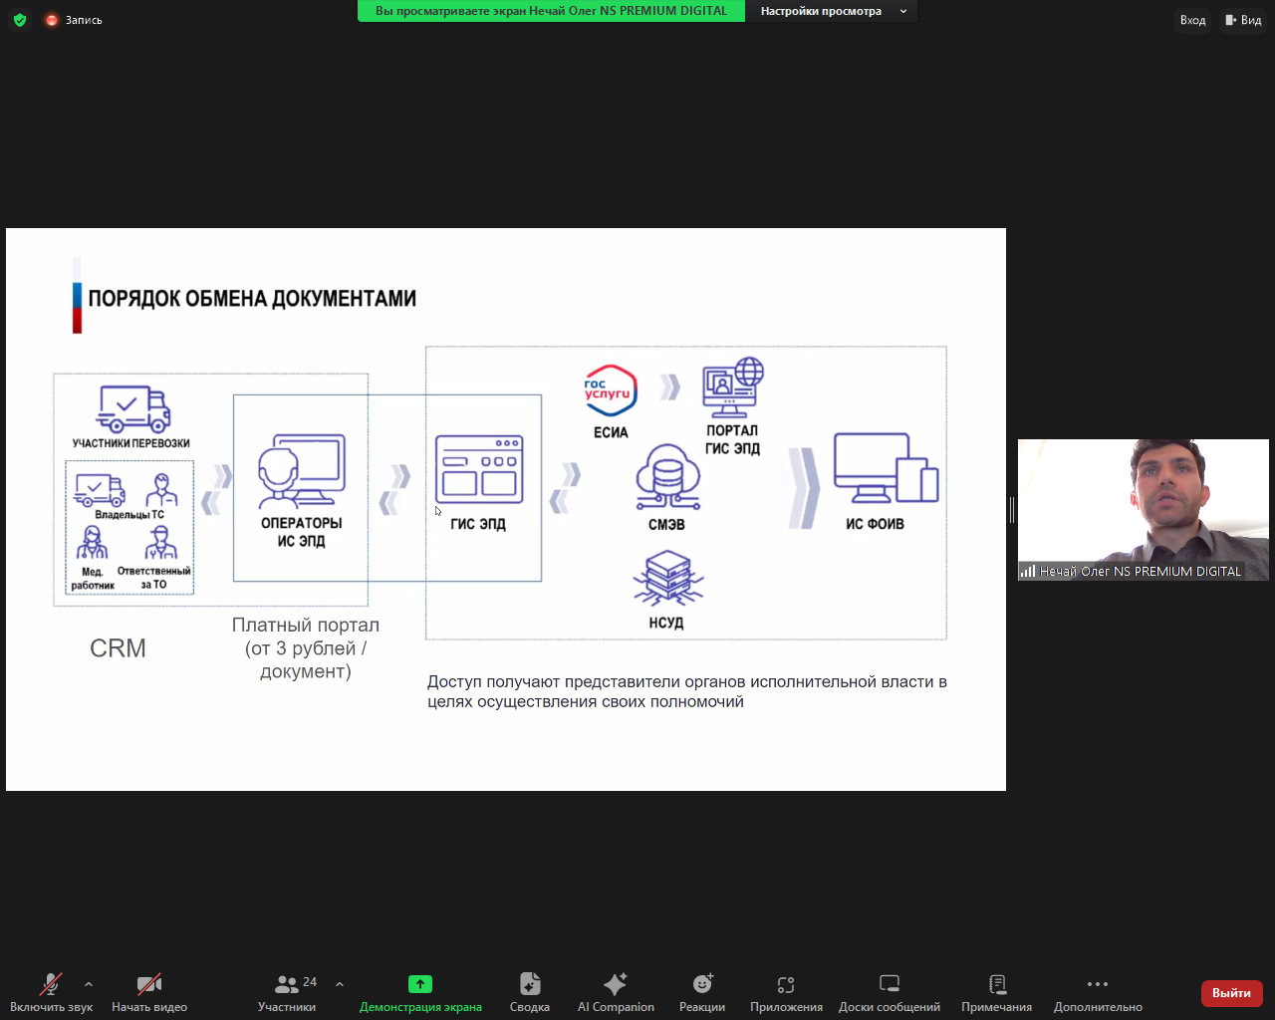
Task: Expand audio options arrow beside microphone
Action: click(x=89, y=984)
